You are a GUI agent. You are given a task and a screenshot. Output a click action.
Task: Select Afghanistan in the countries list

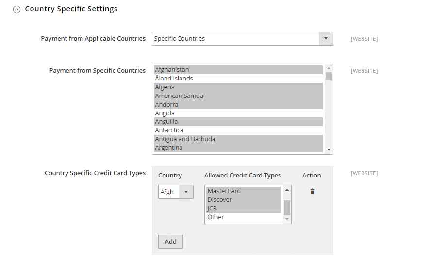(238, 70)
